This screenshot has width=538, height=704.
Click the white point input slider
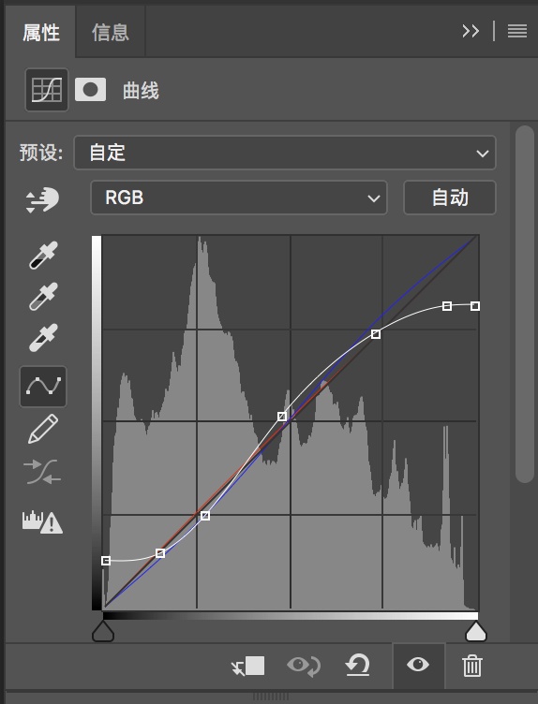point(476,631)
